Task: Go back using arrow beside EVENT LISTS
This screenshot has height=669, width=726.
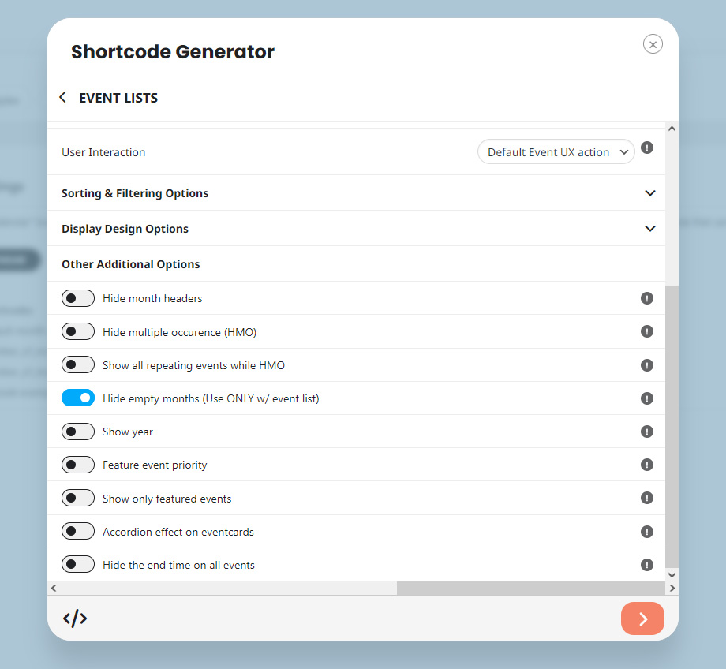Action: [62, 97]
